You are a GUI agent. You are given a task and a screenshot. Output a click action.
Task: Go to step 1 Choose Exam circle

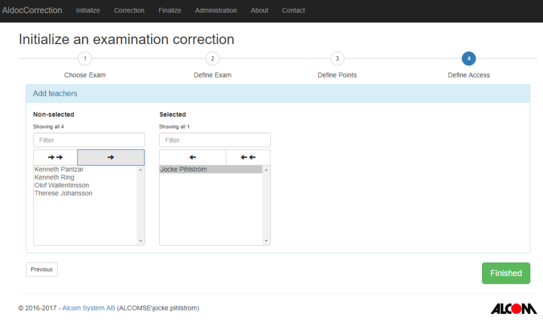tap(85, 59)
